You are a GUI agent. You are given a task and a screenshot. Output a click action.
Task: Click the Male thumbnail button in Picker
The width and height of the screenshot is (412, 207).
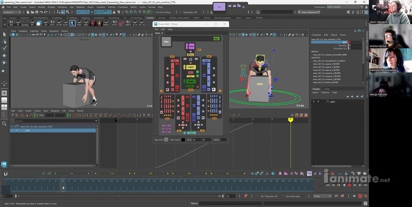point(166,42)
